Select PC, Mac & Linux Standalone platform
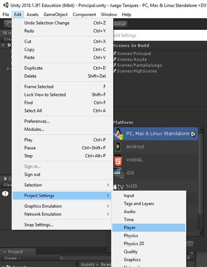The width and height of the screenshot is (207, 267). click(x=155, y=134)
